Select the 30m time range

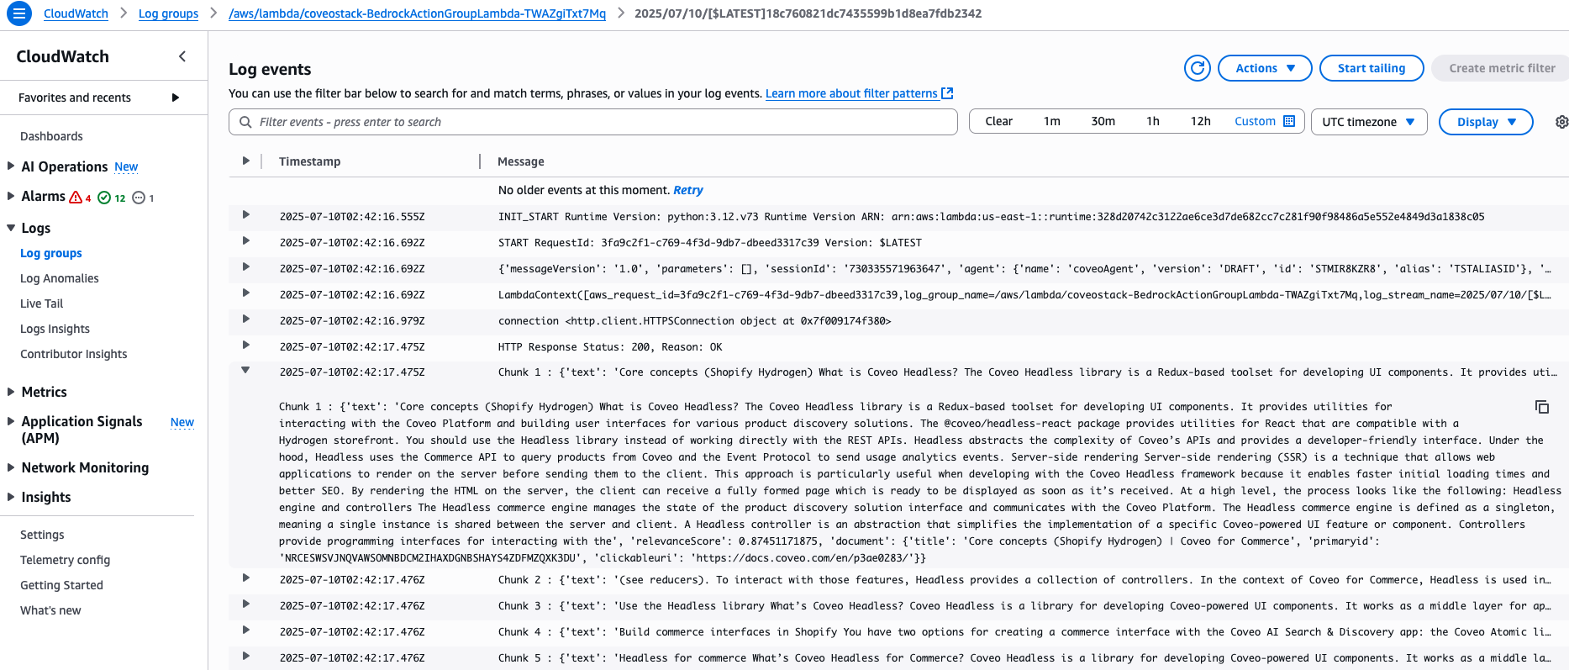coord(1103,121)
